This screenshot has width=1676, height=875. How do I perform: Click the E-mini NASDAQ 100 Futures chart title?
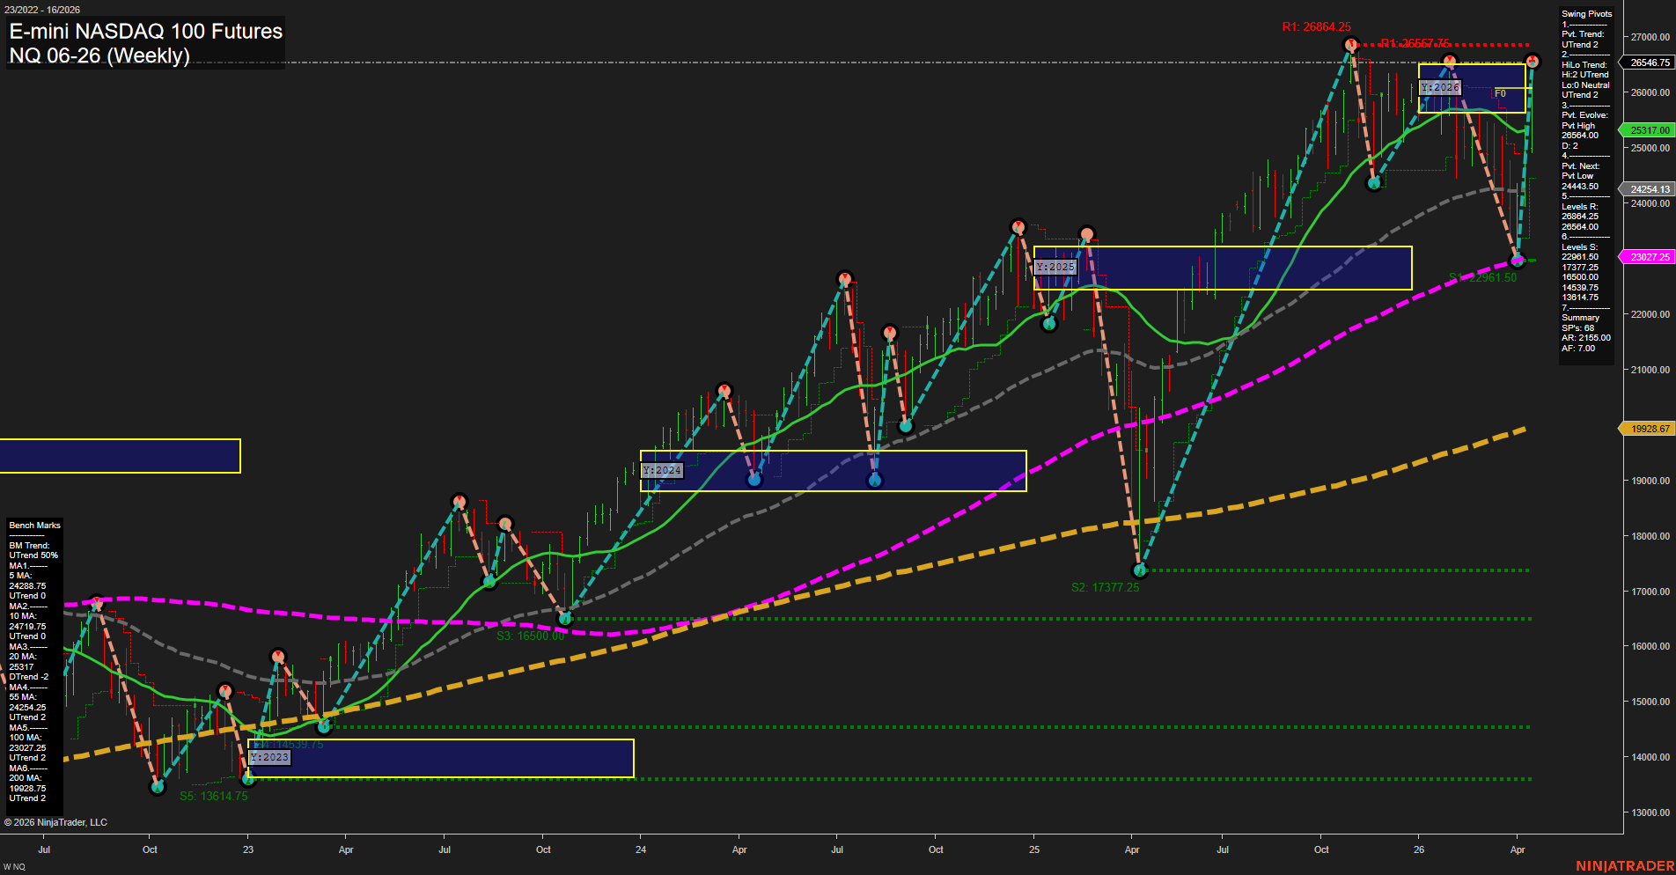tap(144, 32)
